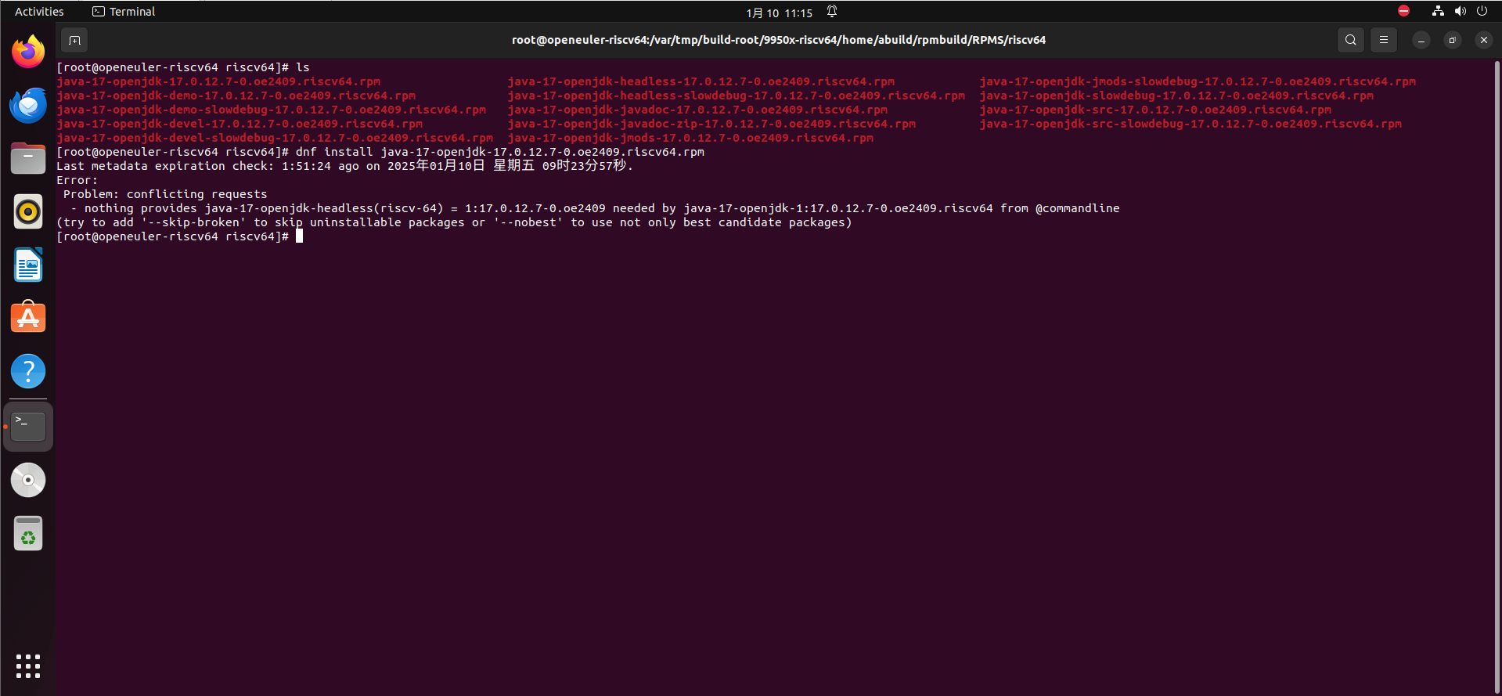Viewport: 1502px width, 696px height.
Task: Click the 'dnf install' command line
Action: (380, 152)
